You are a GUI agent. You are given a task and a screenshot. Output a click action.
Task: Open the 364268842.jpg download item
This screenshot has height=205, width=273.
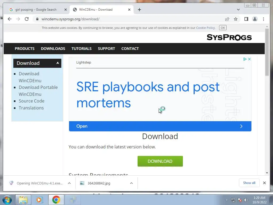(x=99, y=183)
